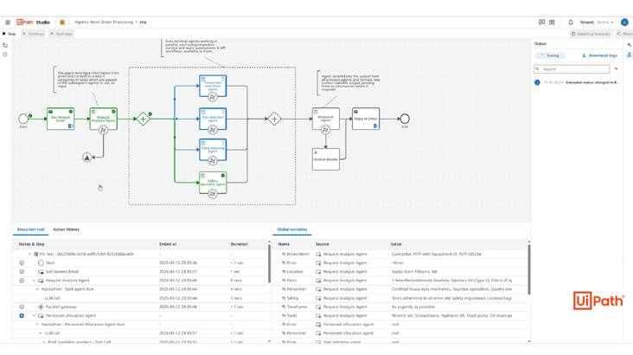Screen dimensions: 633x355
Task: Click the global variables vertical scrollbar
Action: coord(529,269)
